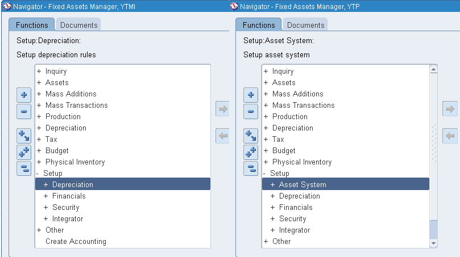This screenshot has width=460, height=257.
Task: Click Expand All icon in YTMI navigator
Action: pyautogui.click(x=24, y=152)
